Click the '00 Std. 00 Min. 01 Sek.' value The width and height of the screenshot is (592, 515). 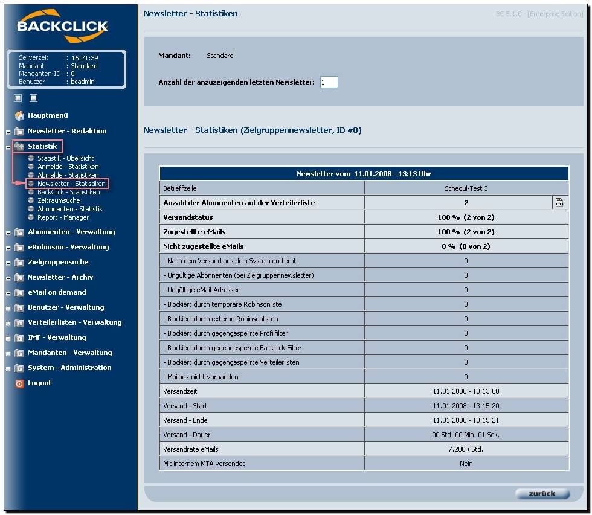tap(466, 435)
